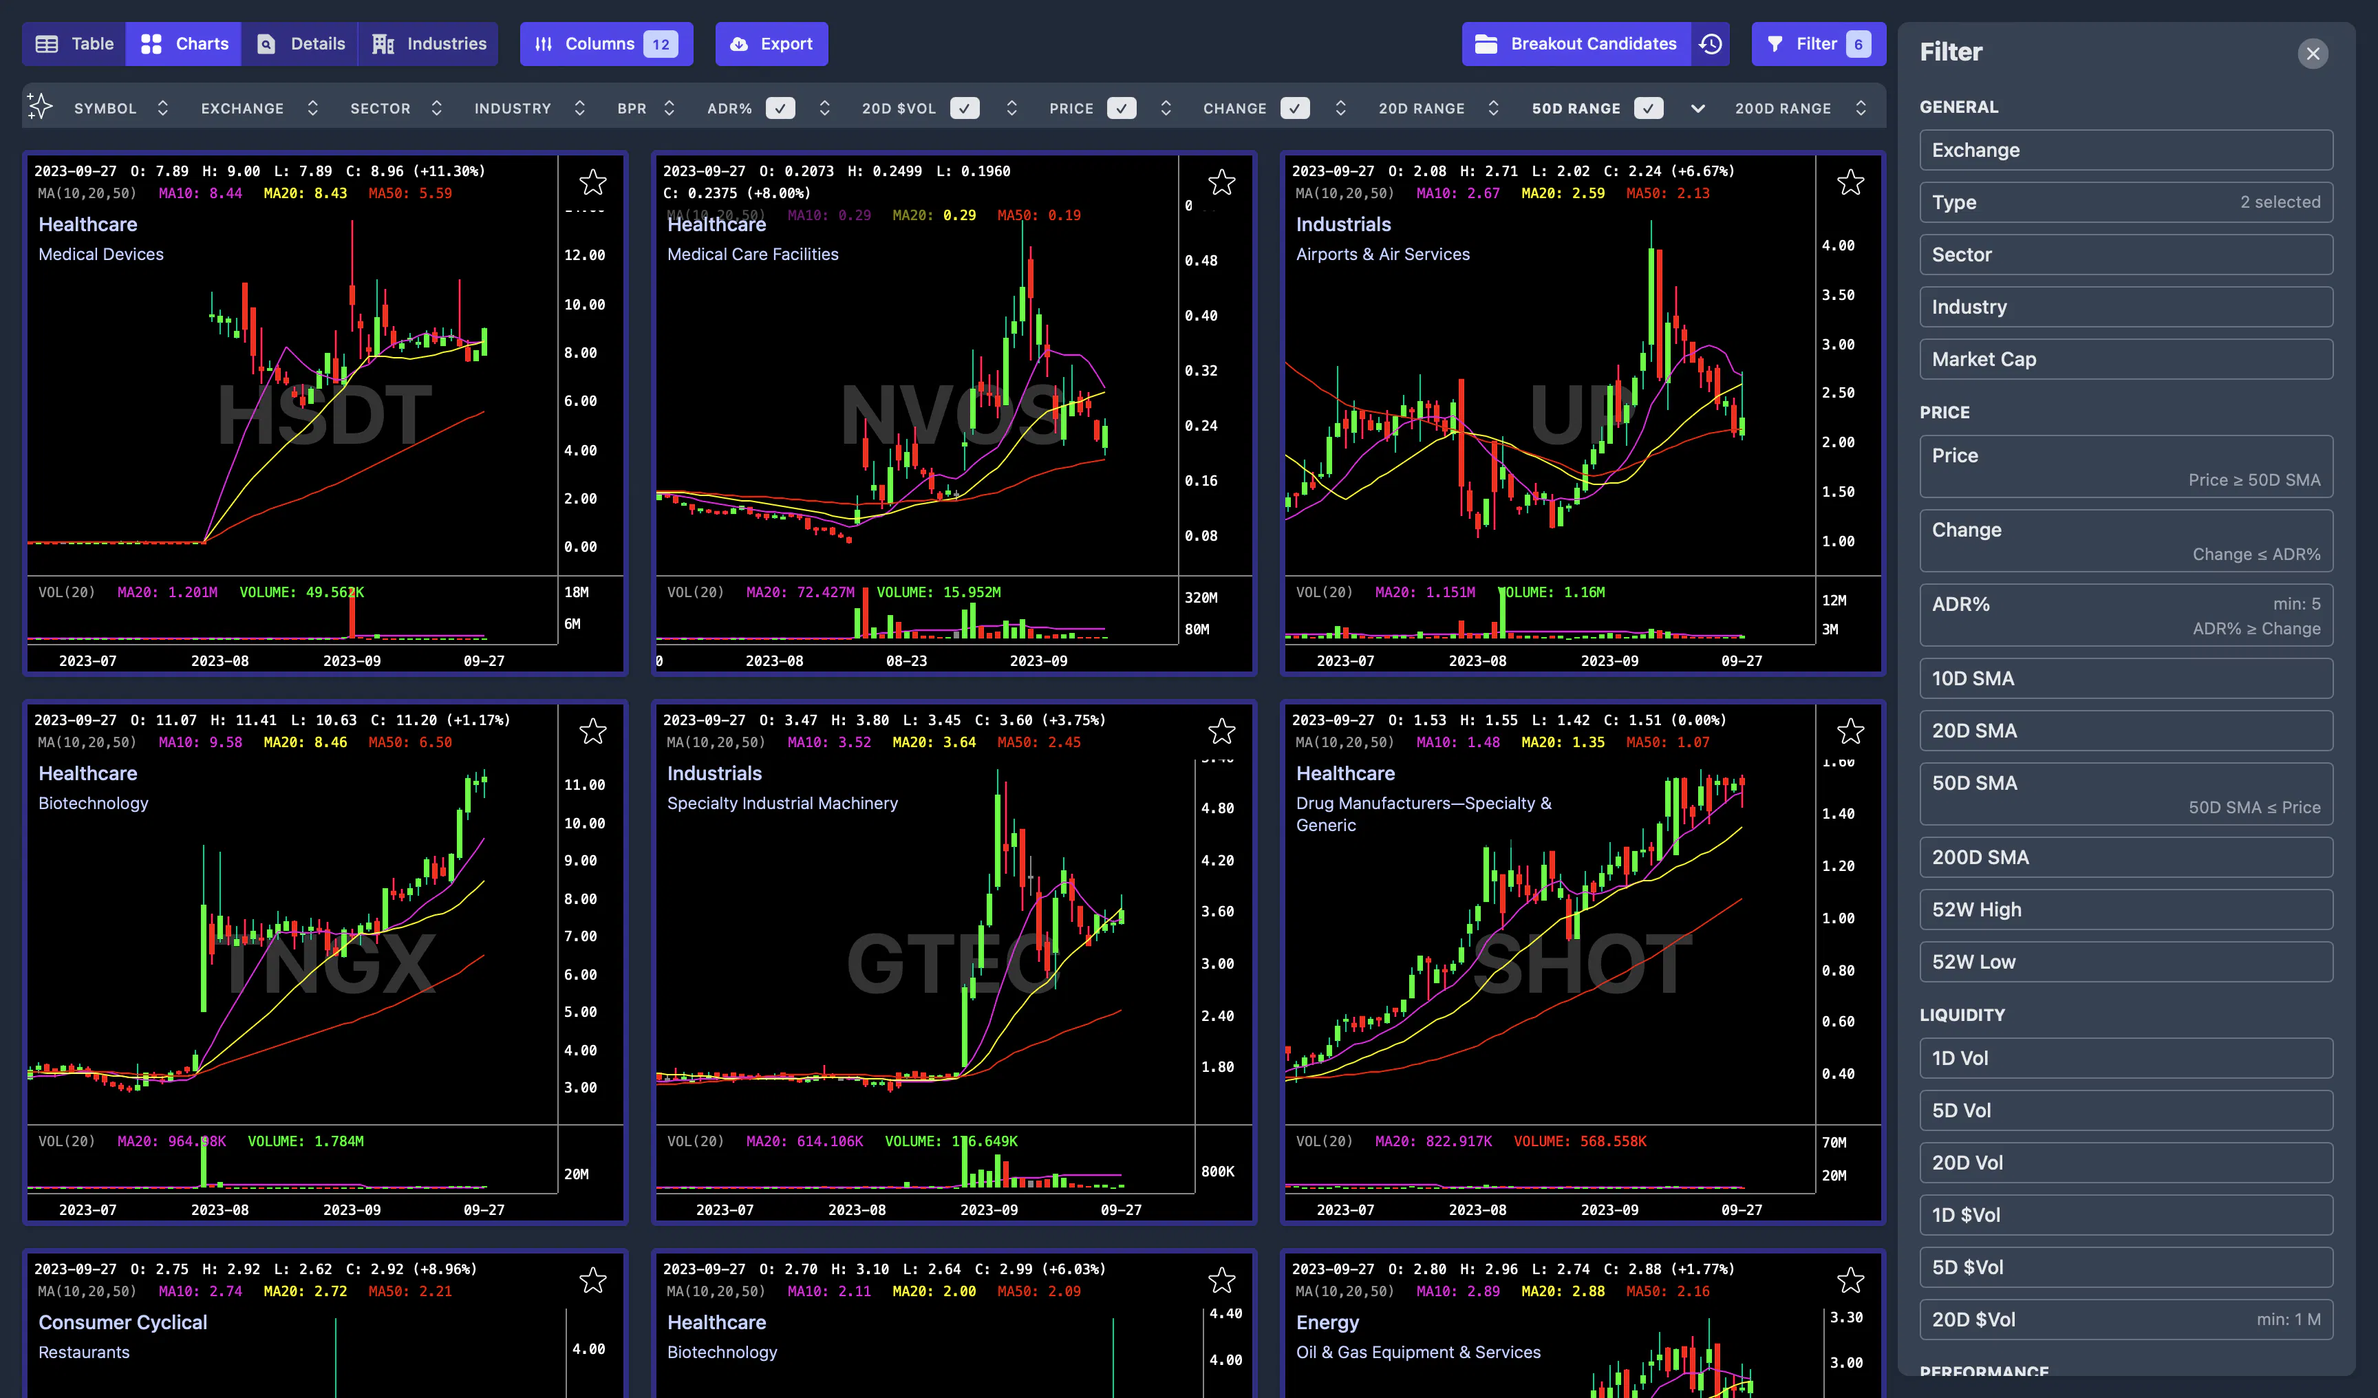2378x1398 pixels.
Task: Star the SHOT Drug Manufacturers chart
Action: [1850, 731]
